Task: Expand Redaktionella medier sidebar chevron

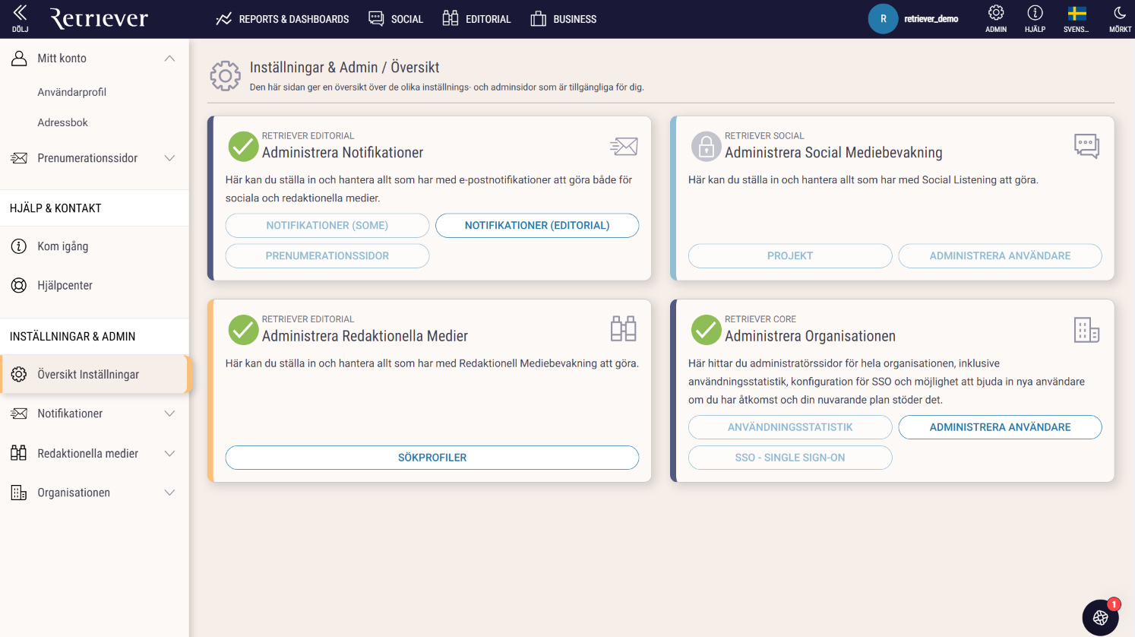Action: coord(169,453)
